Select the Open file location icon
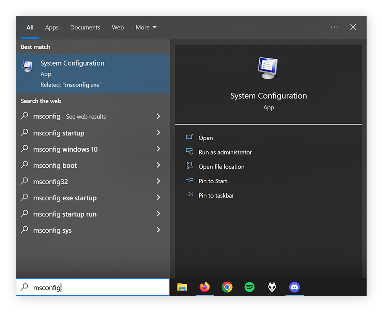Screen dimensions: 382x312 189,167
